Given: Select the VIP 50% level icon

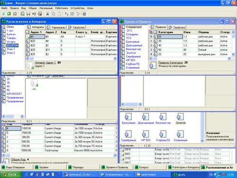Looking at the screenshot, I should coord(146,134).
